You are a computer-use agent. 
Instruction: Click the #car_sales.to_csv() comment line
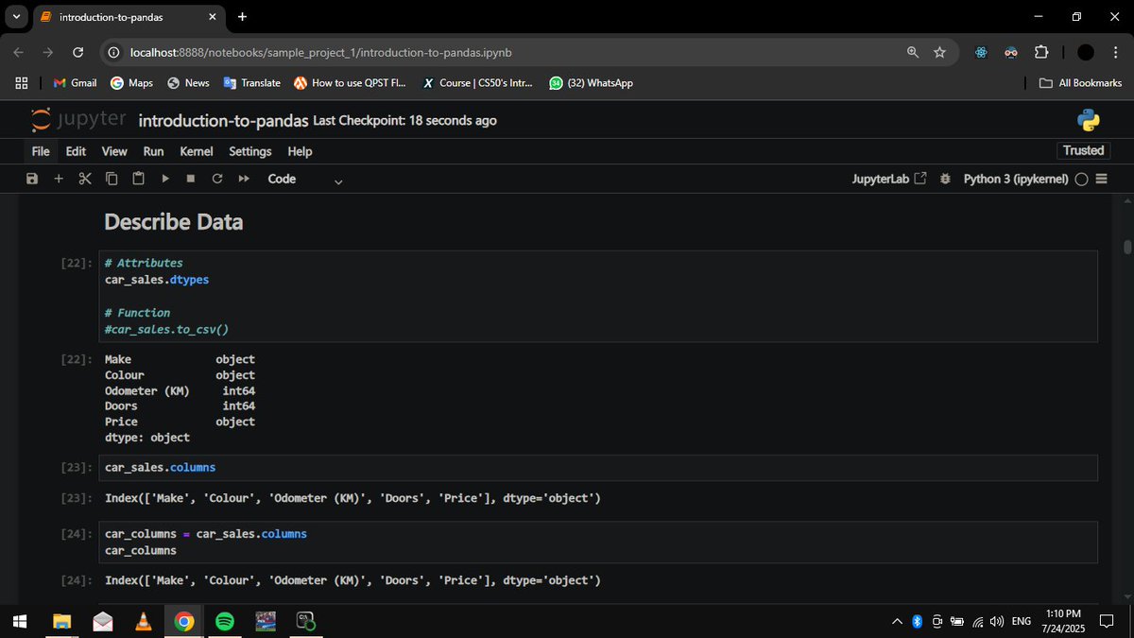166,329
